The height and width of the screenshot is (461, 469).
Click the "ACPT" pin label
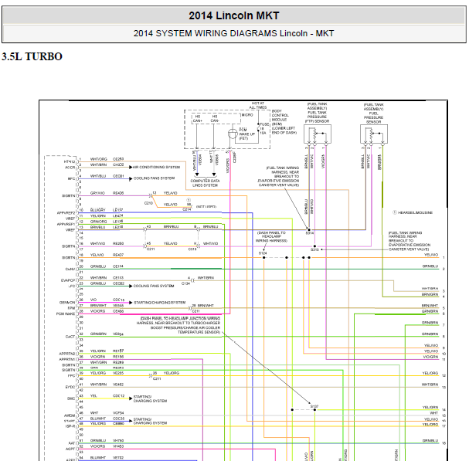[70, 449]
